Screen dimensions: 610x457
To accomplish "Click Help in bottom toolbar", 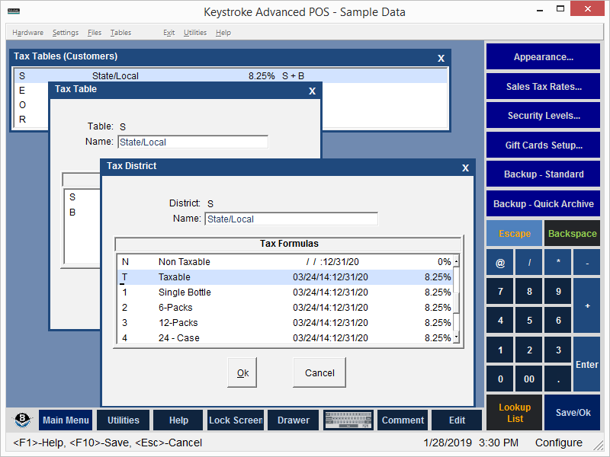I will click(x=178, y=420).
